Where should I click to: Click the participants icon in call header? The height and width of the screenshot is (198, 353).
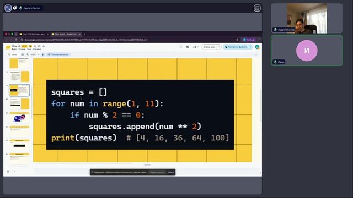click(15, 8)
